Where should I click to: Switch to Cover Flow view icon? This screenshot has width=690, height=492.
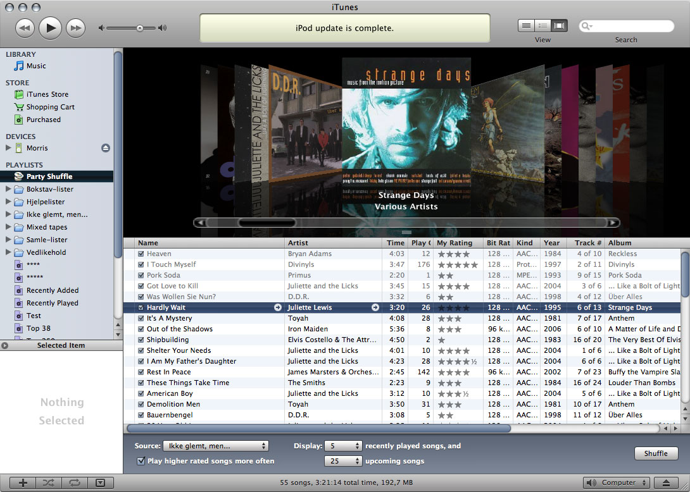tap(560, 25)
